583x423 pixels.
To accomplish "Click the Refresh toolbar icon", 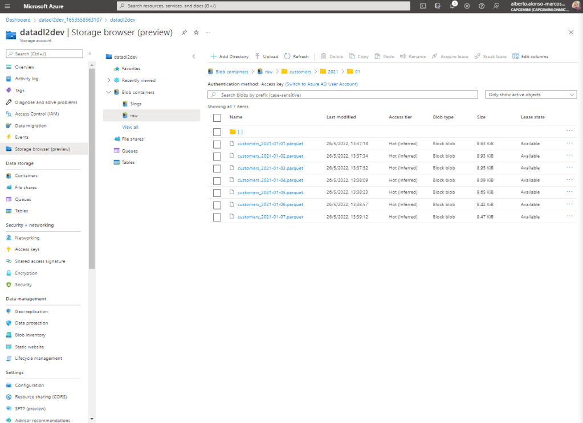I will [296, 56].
